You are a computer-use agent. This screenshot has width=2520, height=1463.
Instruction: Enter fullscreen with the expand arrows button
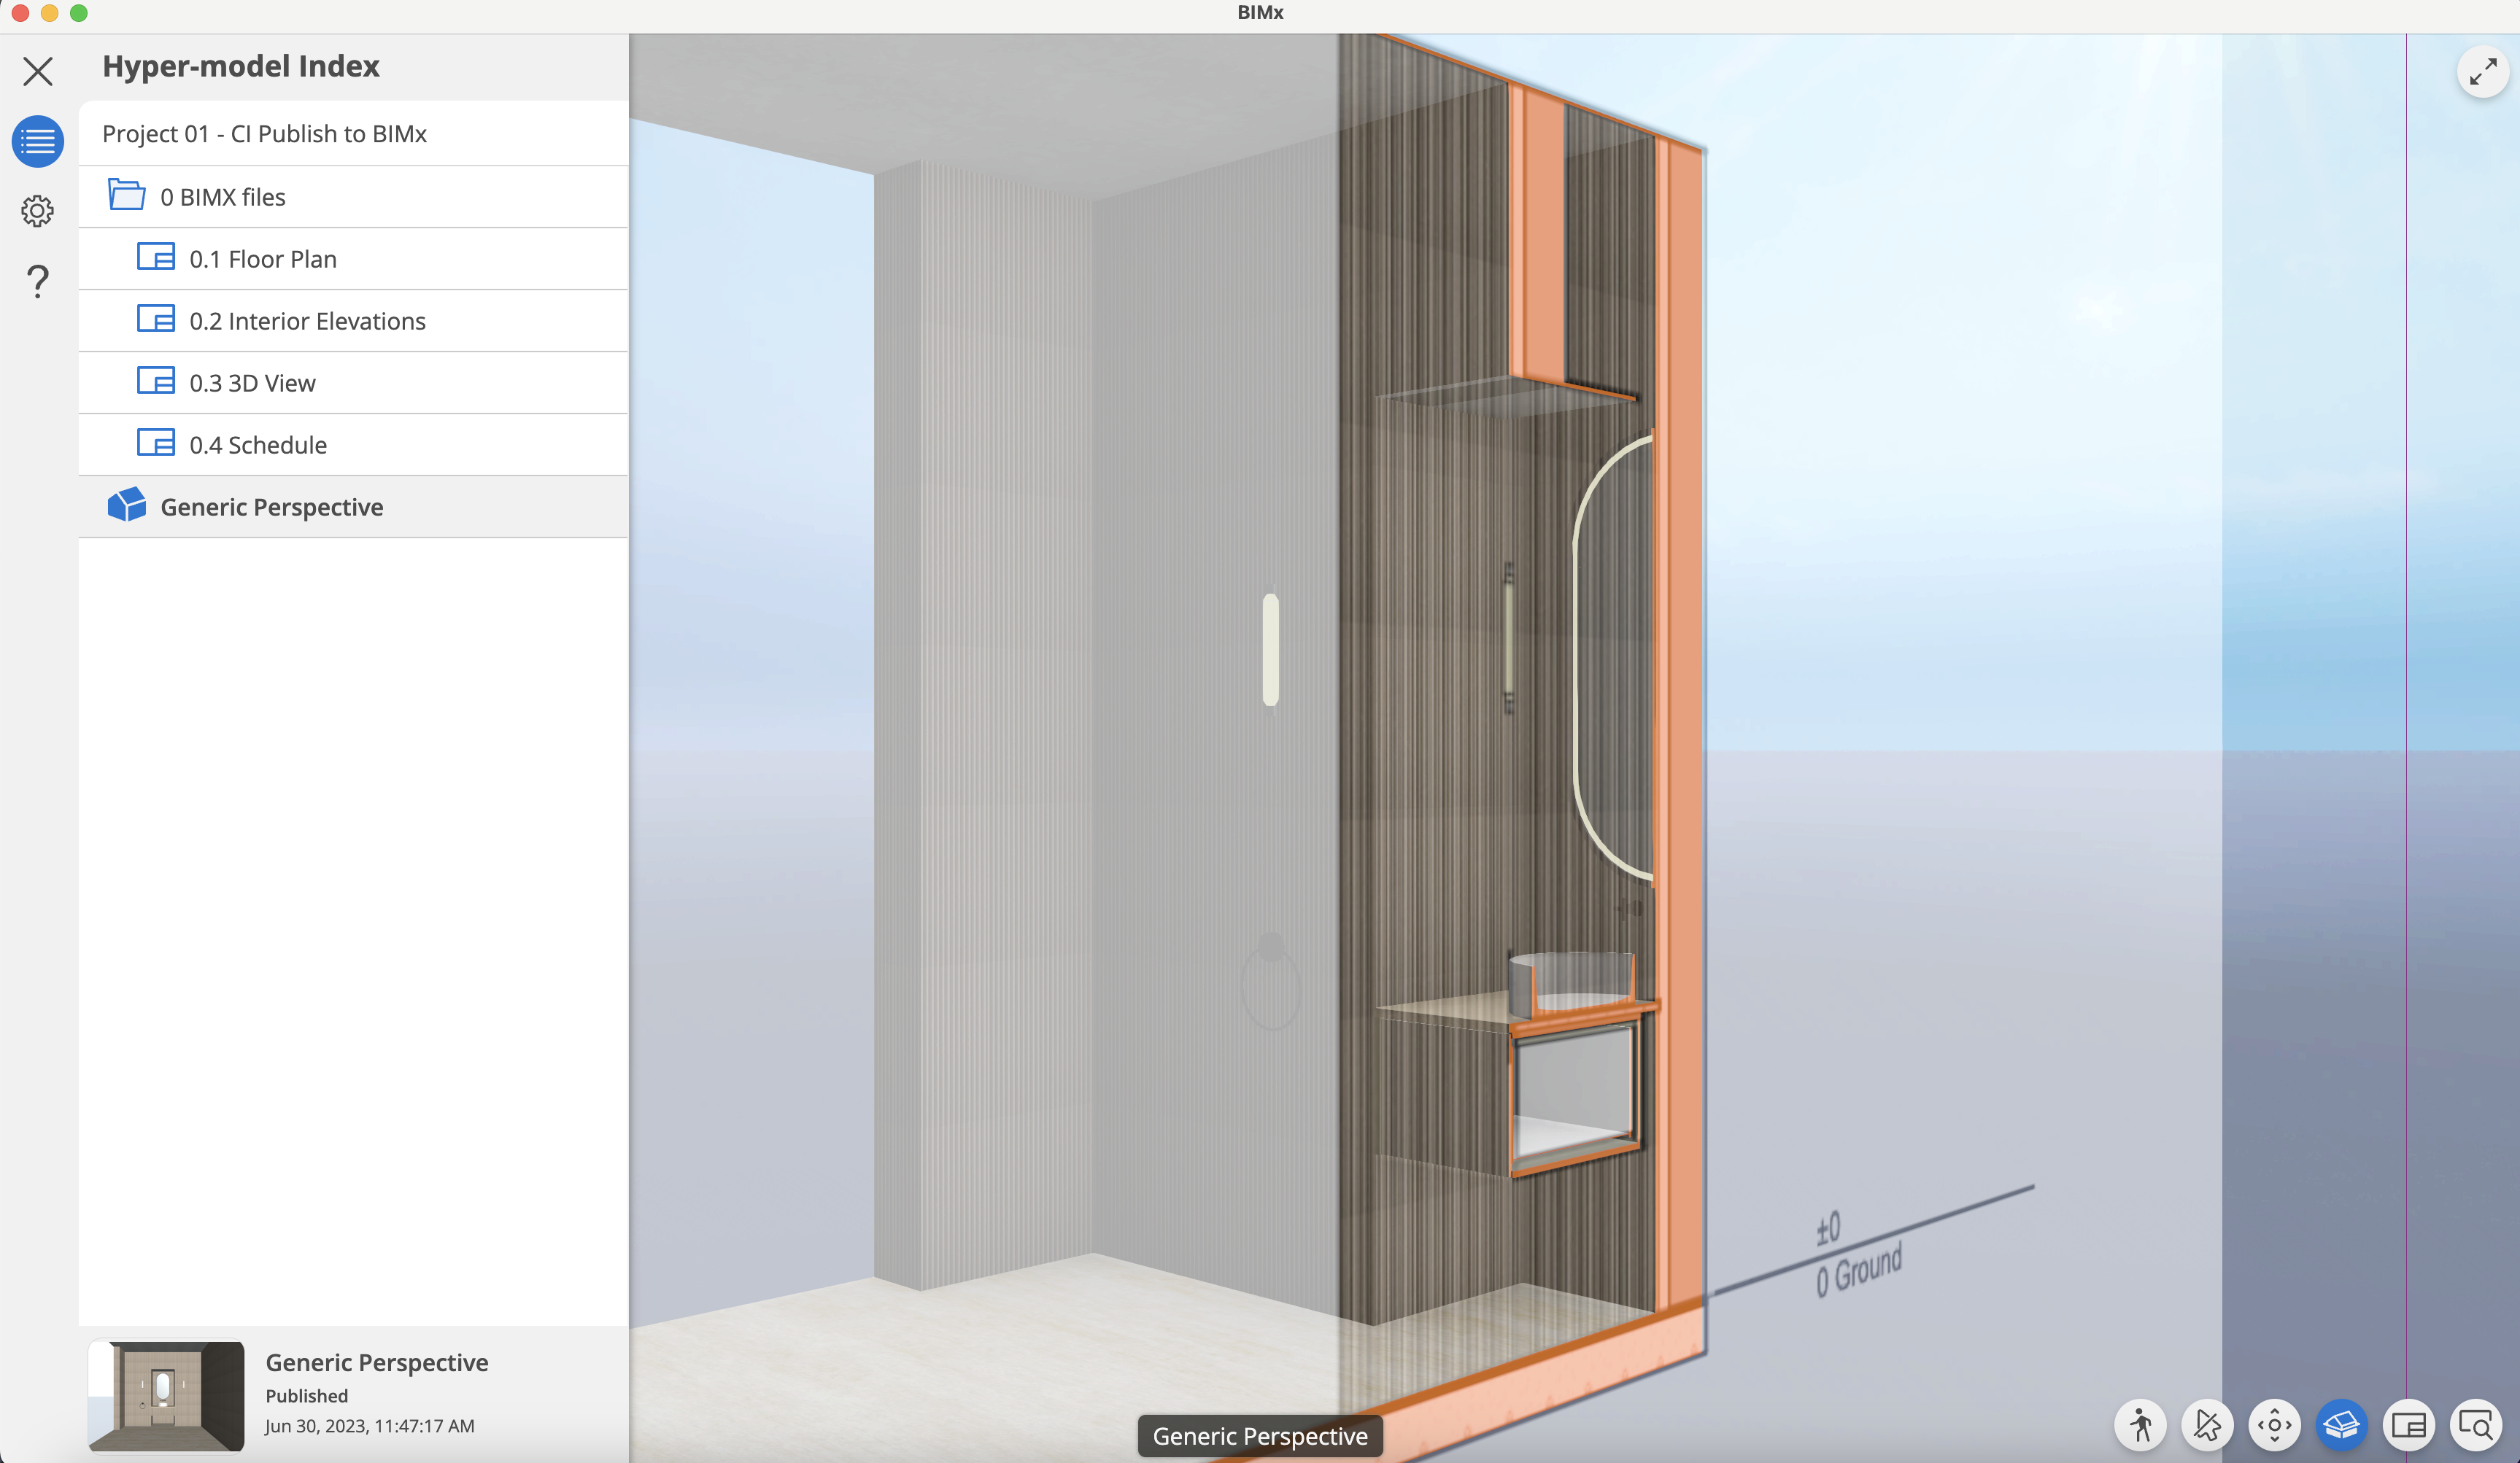2483,73
